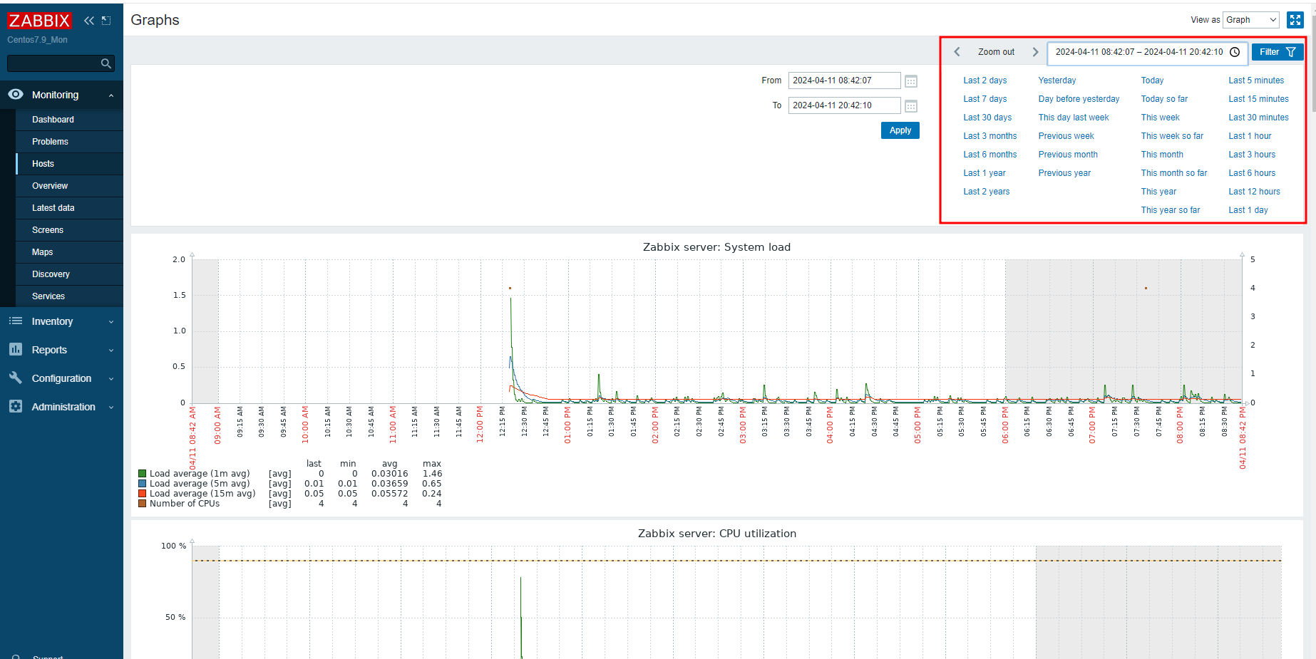Open the Services menu item
The image size is (1316, 659).
click(x=69, y=296)
